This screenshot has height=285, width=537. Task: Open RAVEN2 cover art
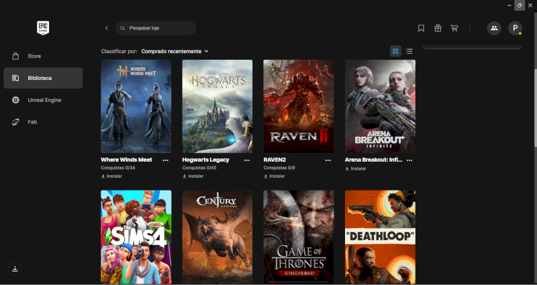click(299, 107)
